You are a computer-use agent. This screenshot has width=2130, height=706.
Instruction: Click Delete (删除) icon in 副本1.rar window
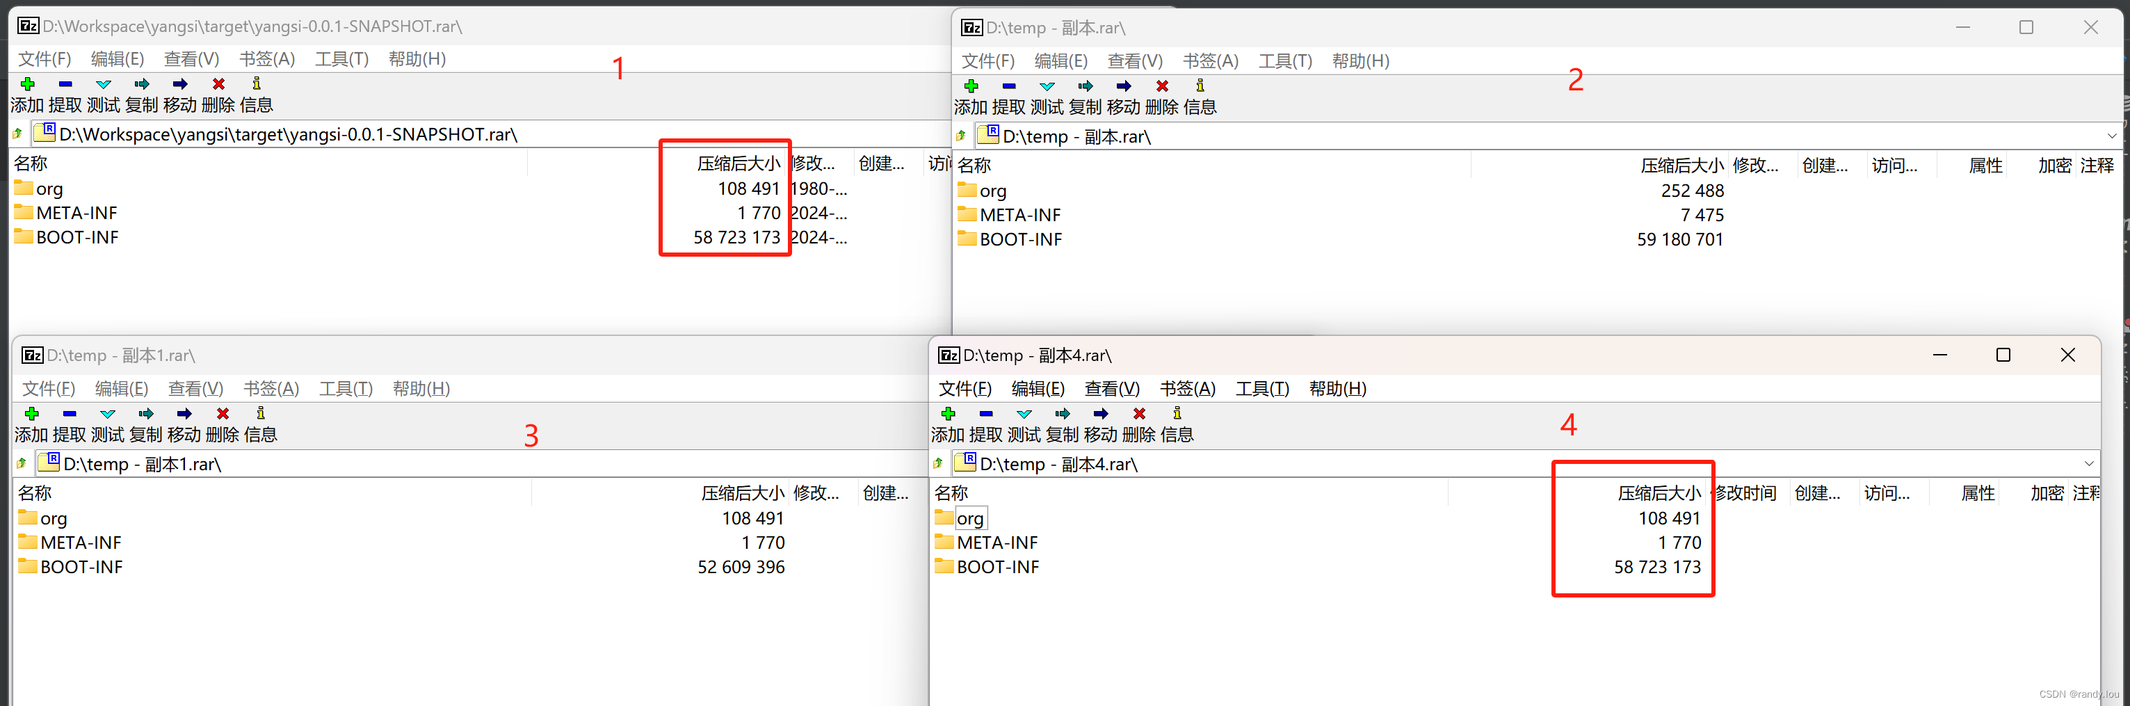pos(223,413)
